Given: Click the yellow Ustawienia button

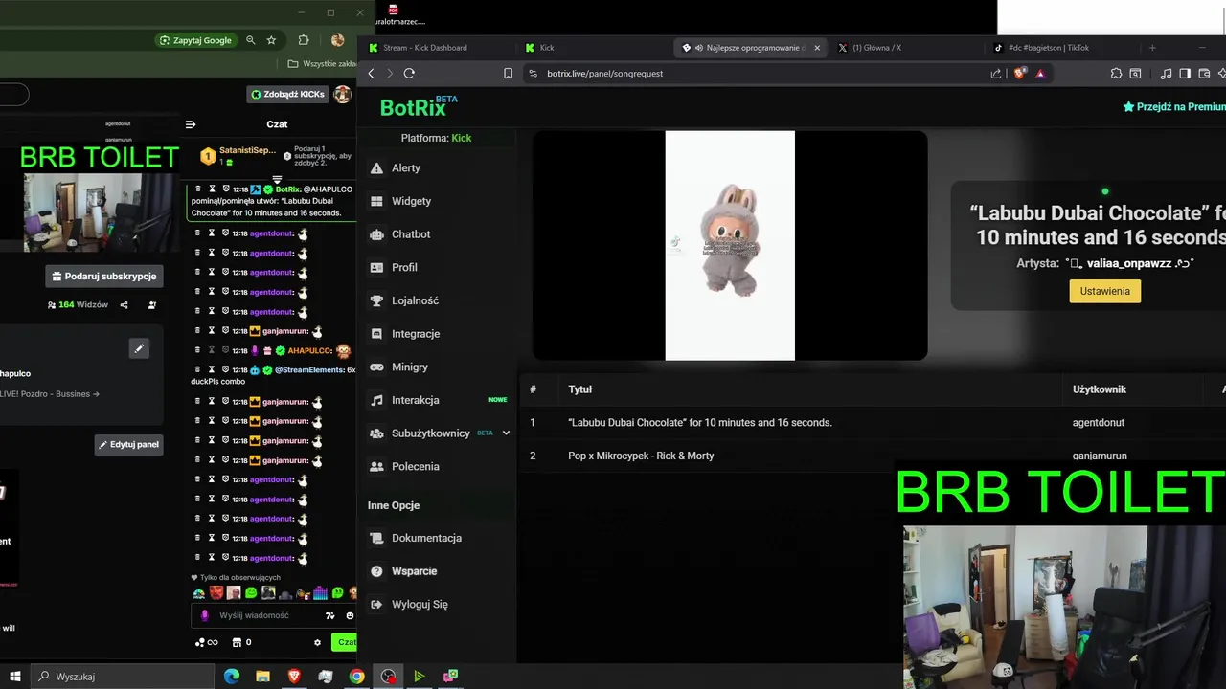Looking at the screenshot, I should 1104,291.
